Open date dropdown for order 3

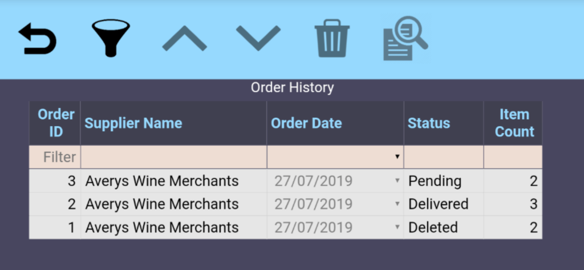(398, 181)
